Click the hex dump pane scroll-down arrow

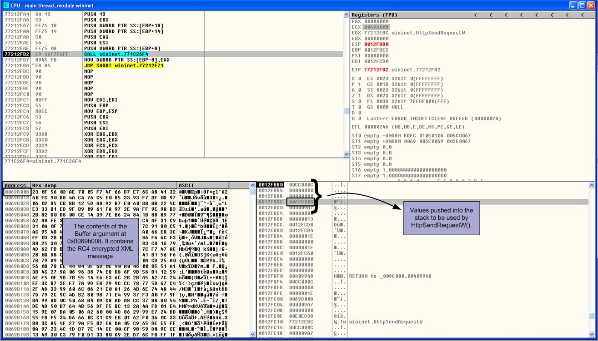pyautogui.click(x=253, y=334)
